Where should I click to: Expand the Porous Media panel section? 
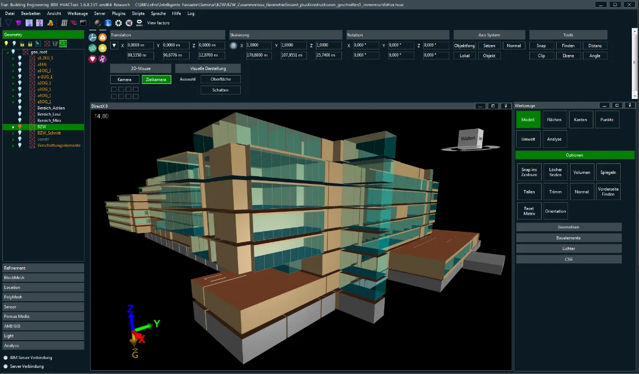[x=43, y=317]
